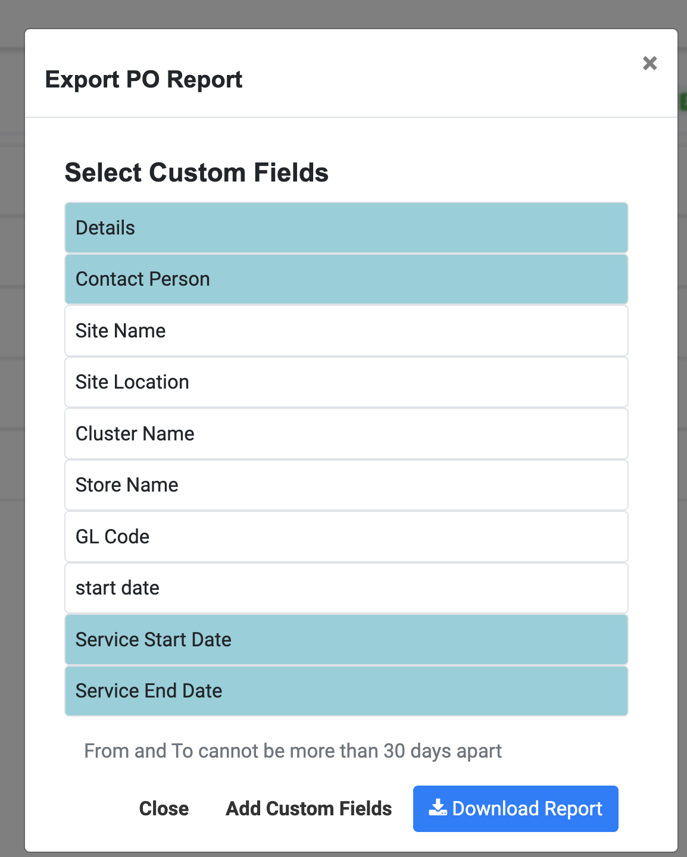Select the GL Code field
Image resolution: width=687 pixels, height=857 pixels.
[x=345, y=536]
